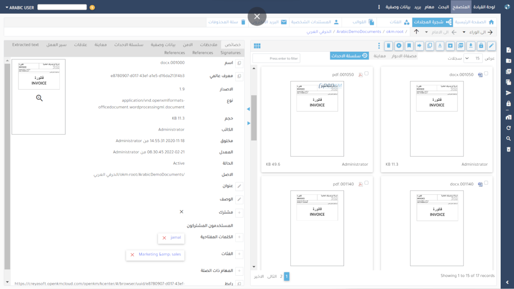Image resolution: width=514 pixels, height=289 pixels.
Task: Click the pencil icon next to الوصف
Action: tap(239, 200)
